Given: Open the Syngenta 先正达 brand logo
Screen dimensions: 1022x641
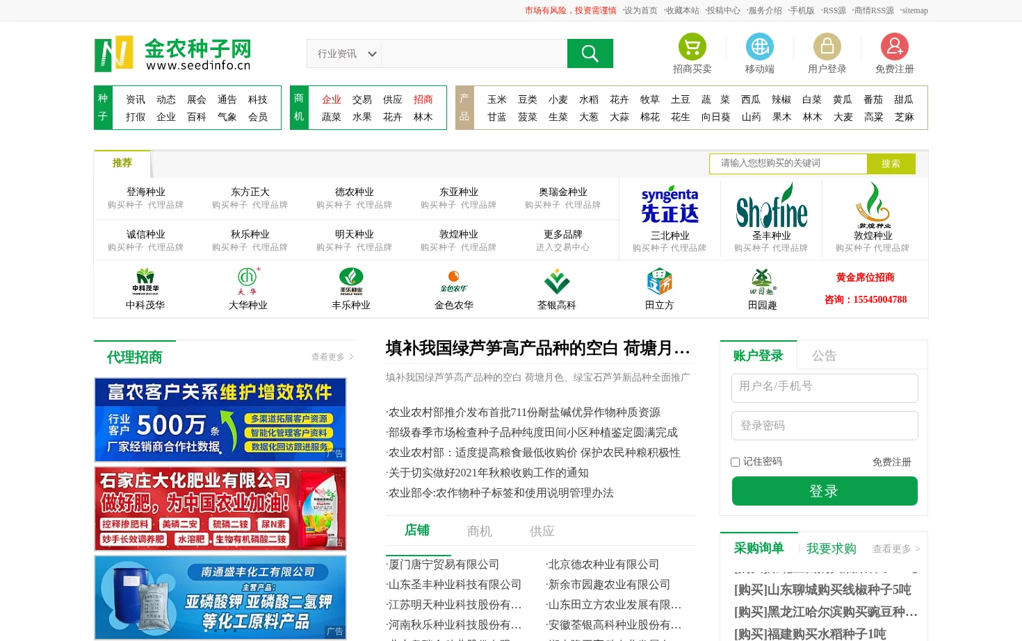Looking at the screenshot, I should point(670,205).
